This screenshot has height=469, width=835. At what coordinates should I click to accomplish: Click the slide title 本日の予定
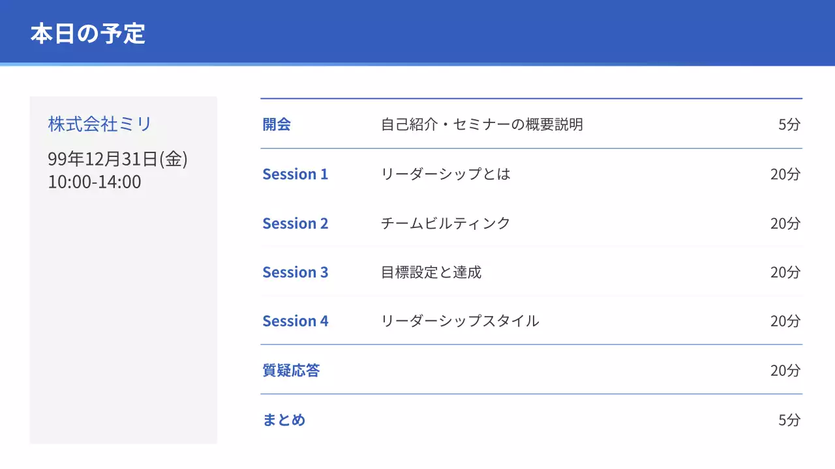point(87,34)
